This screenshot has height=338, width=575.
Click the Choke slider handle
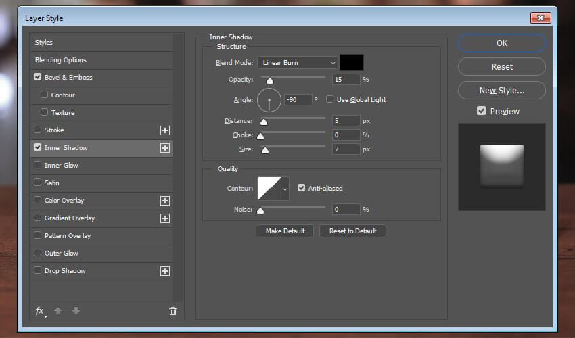[260, 136]
